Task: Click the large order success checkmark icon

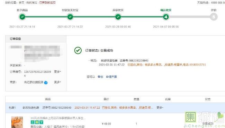Action: click(x=78, y=50)
